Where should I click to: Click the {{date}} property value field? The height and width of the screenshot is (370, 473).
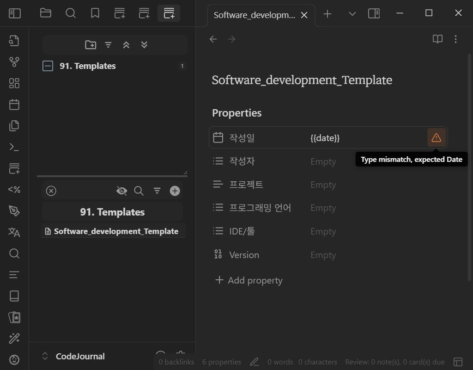tap(365, 138)
